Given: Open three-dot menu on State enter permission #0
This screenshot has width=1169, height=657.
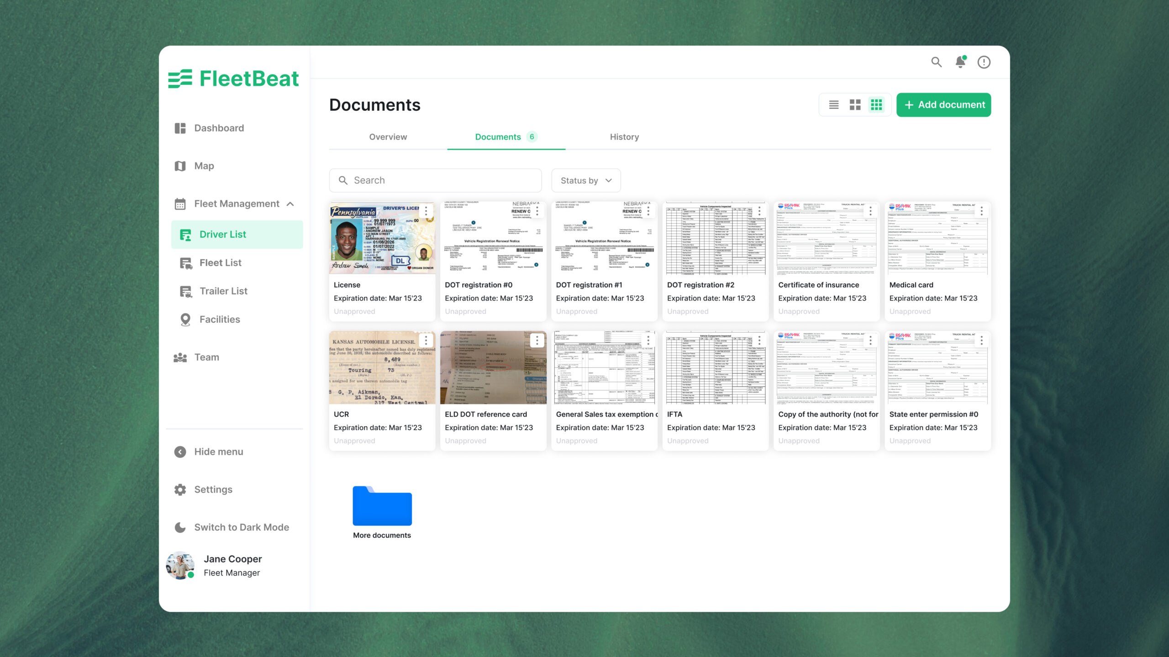Looking at the screenshot, I should tap(982, 340).
